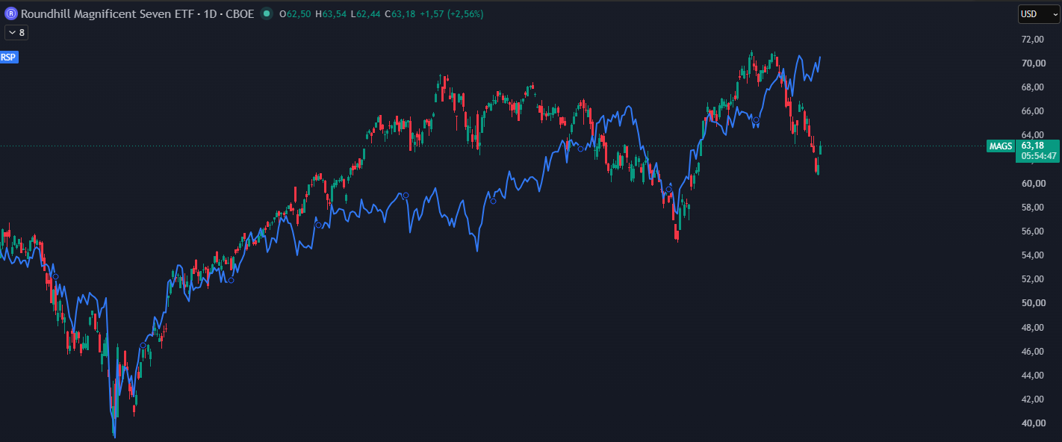Screen dimensions: 1062x442
Task: Click the 66,00 price axis label
Action: point(1033,111)
